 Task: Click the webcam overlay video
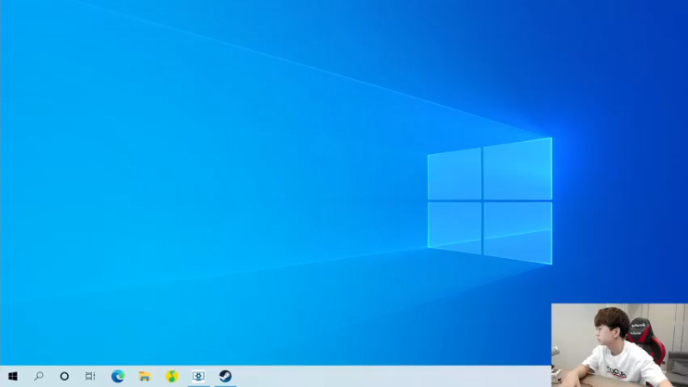619,345
